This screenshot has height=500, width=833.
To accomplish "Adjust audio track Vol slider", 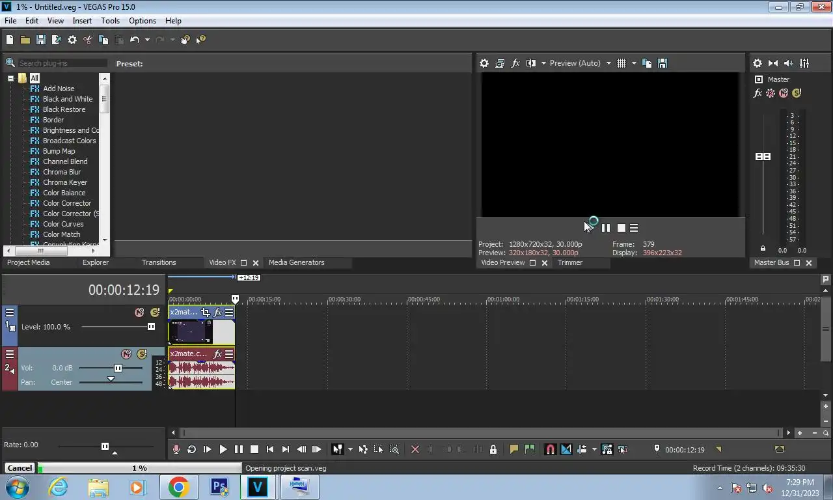I will coord(118,368).
